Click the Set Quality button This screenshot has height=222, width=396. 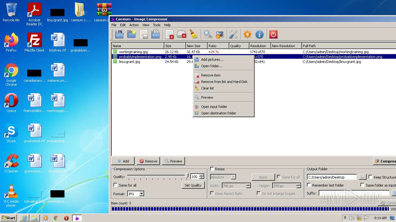(193, 185)
